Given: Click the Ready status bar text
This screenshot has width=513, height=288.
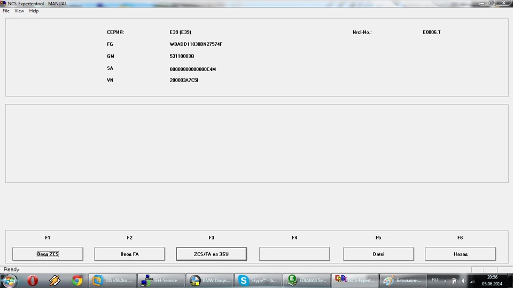Looking at the screenshot, I should point(11,269).
